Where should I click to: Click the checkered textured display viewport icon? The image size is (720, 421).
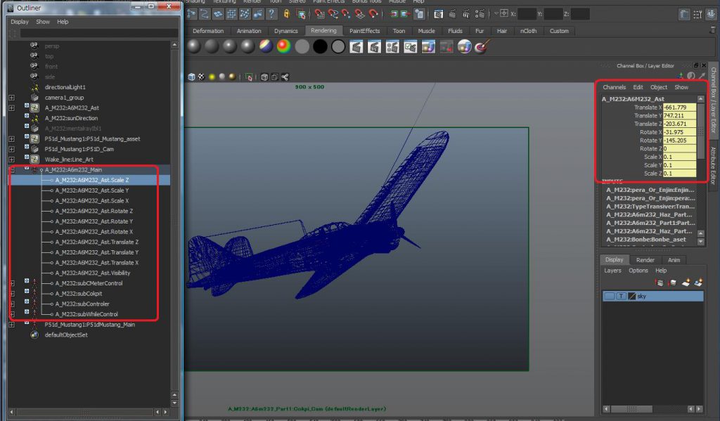point(202,77)
